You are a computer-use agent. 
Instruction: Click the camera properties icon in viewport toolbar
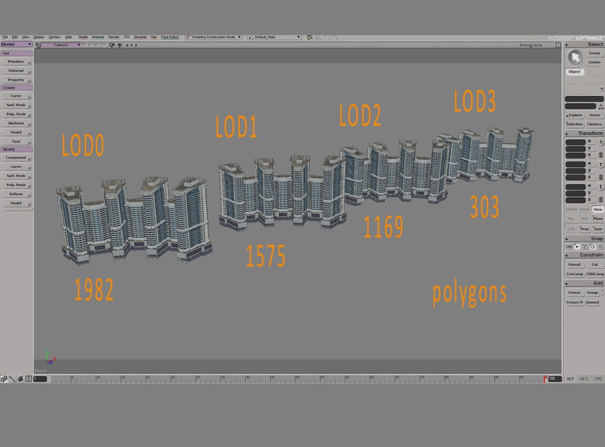pos(112,45)
